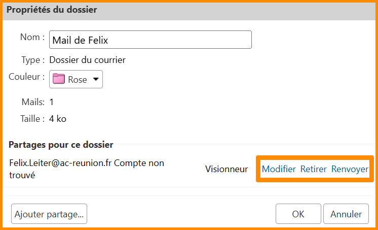Click the Mails count value
The width and height of the screenshot is (378, 230).
(x=52, y=102)
